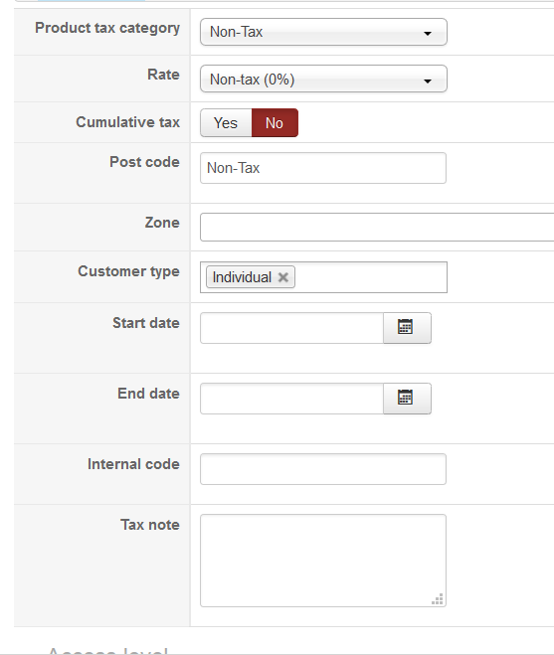Focus the End date text box
The width and height of the screenshot is (554, 655).
coord(291,399)
